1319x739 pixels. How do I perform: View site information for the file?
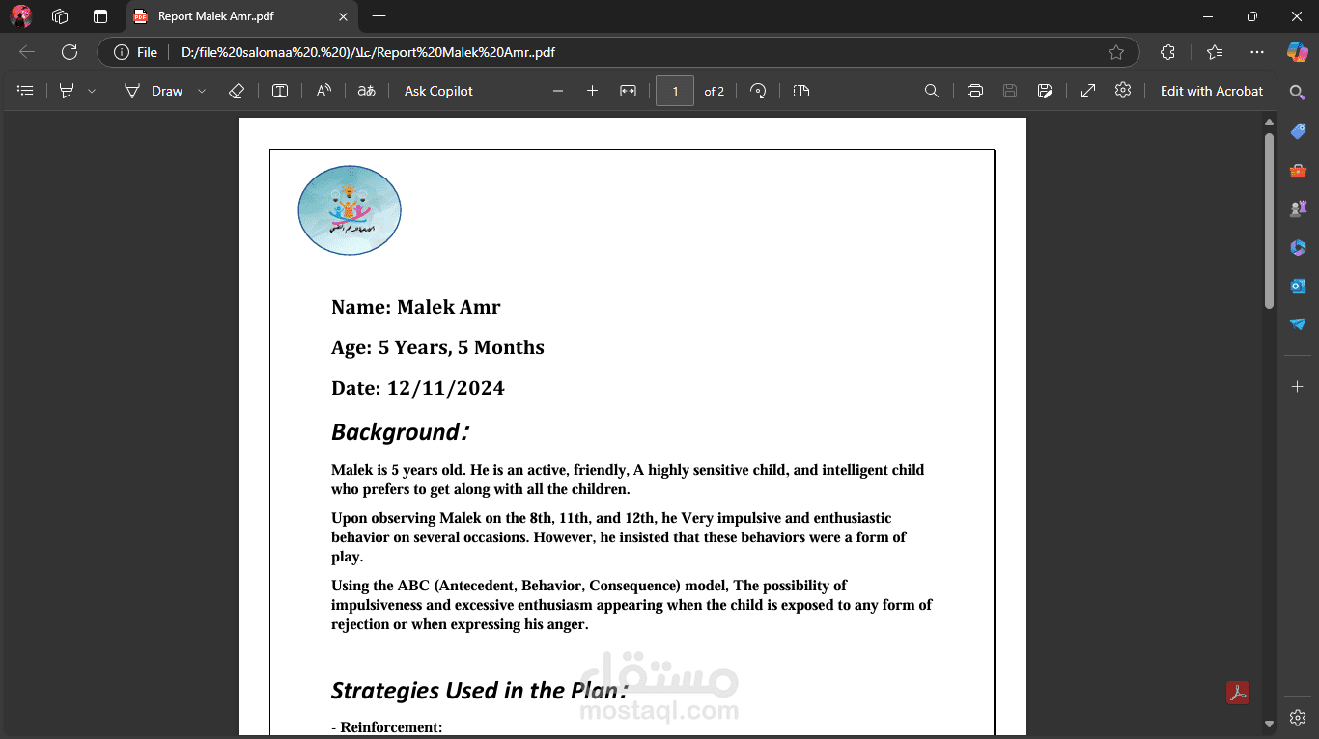coord(136,52)
